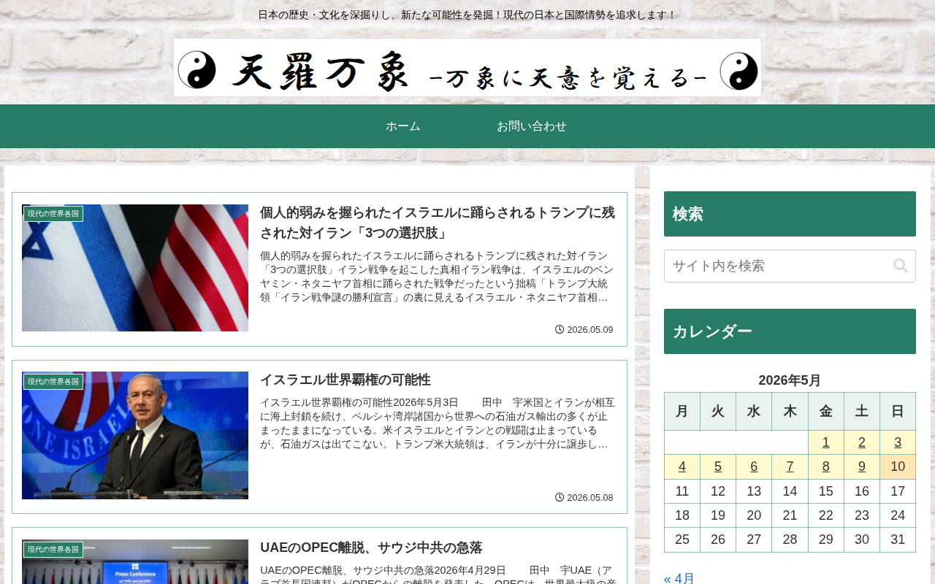Open the OPEC press conference thumbnail
Image resolution: width=935 pixels, height=584 pixels.
point(135,561)
